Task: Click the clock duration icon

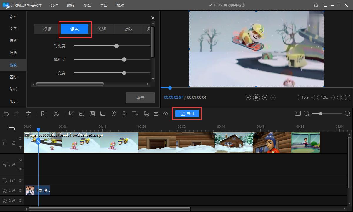Action: coord(113,114)
